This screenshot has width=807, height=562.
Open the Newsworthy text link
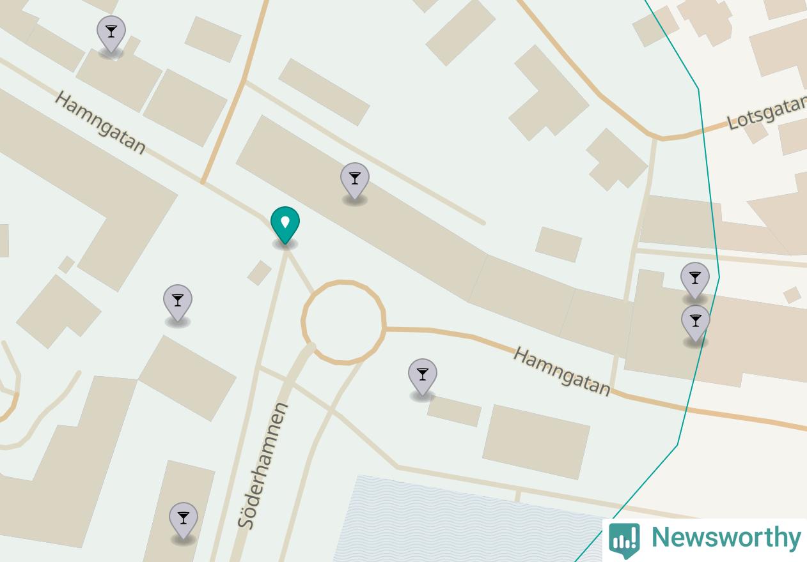coord(726,538)
